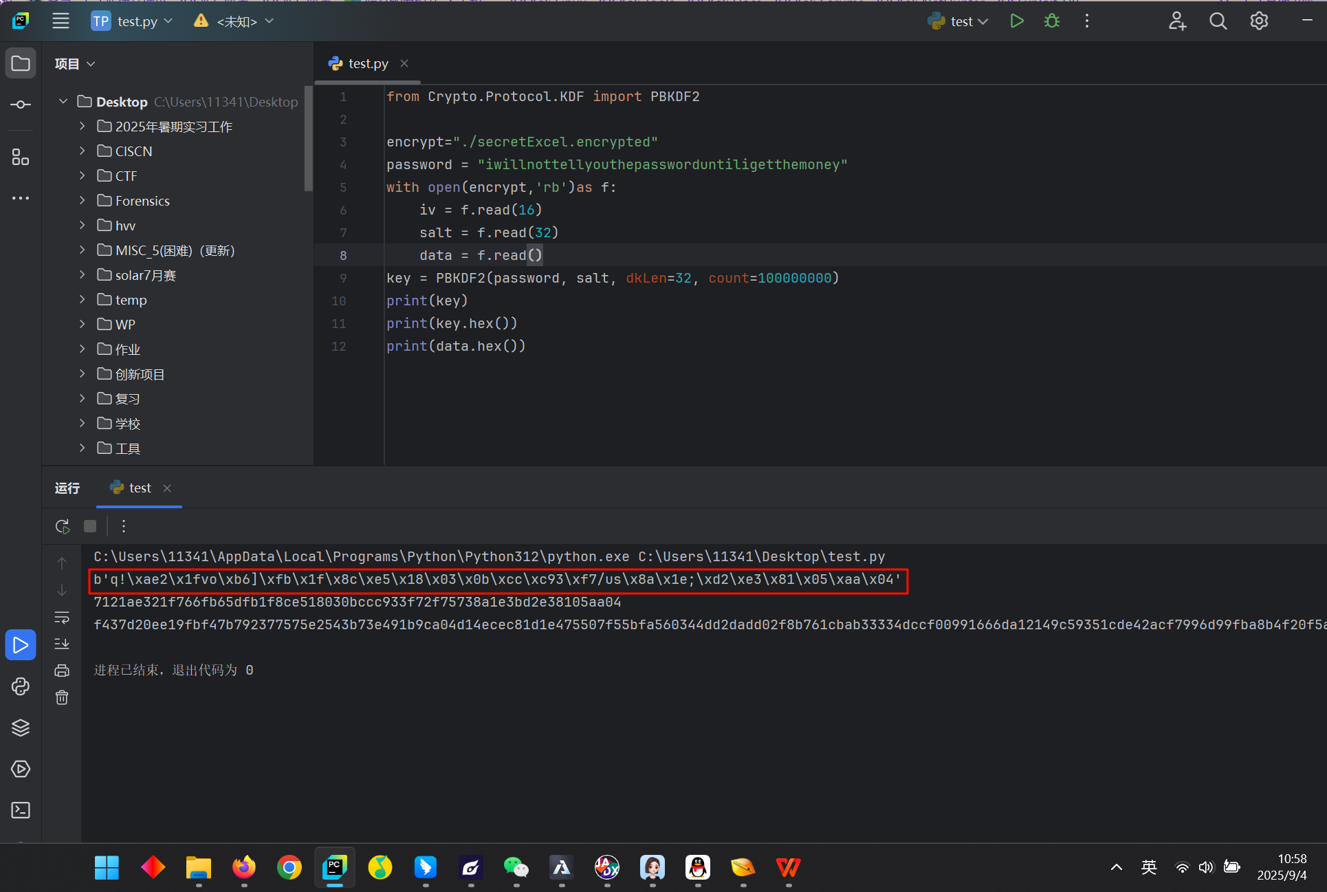
Task: Click the Rerun test icon
Action: (x=63, y=527)
